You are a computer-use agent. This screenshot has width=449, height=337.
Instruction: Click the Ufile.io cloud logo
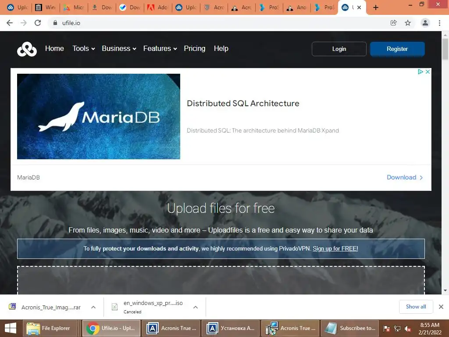coord(27,49)
